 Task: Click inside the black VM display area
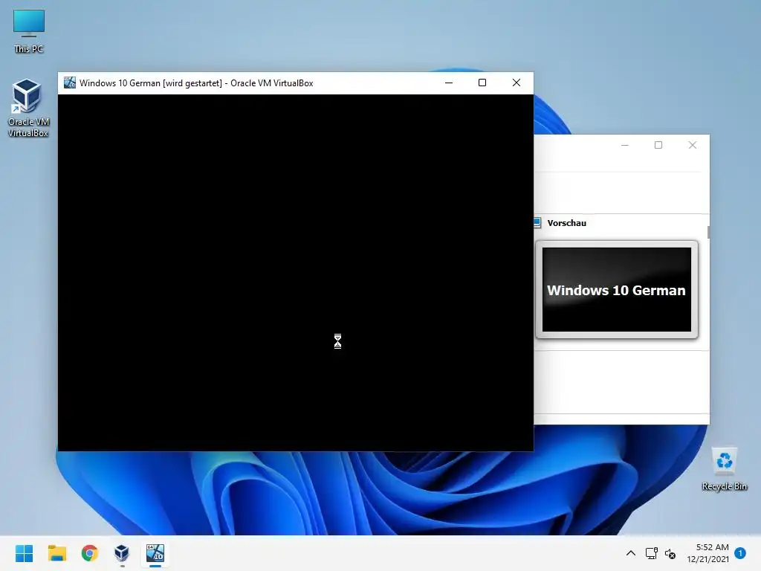click(x=296, y=272)
